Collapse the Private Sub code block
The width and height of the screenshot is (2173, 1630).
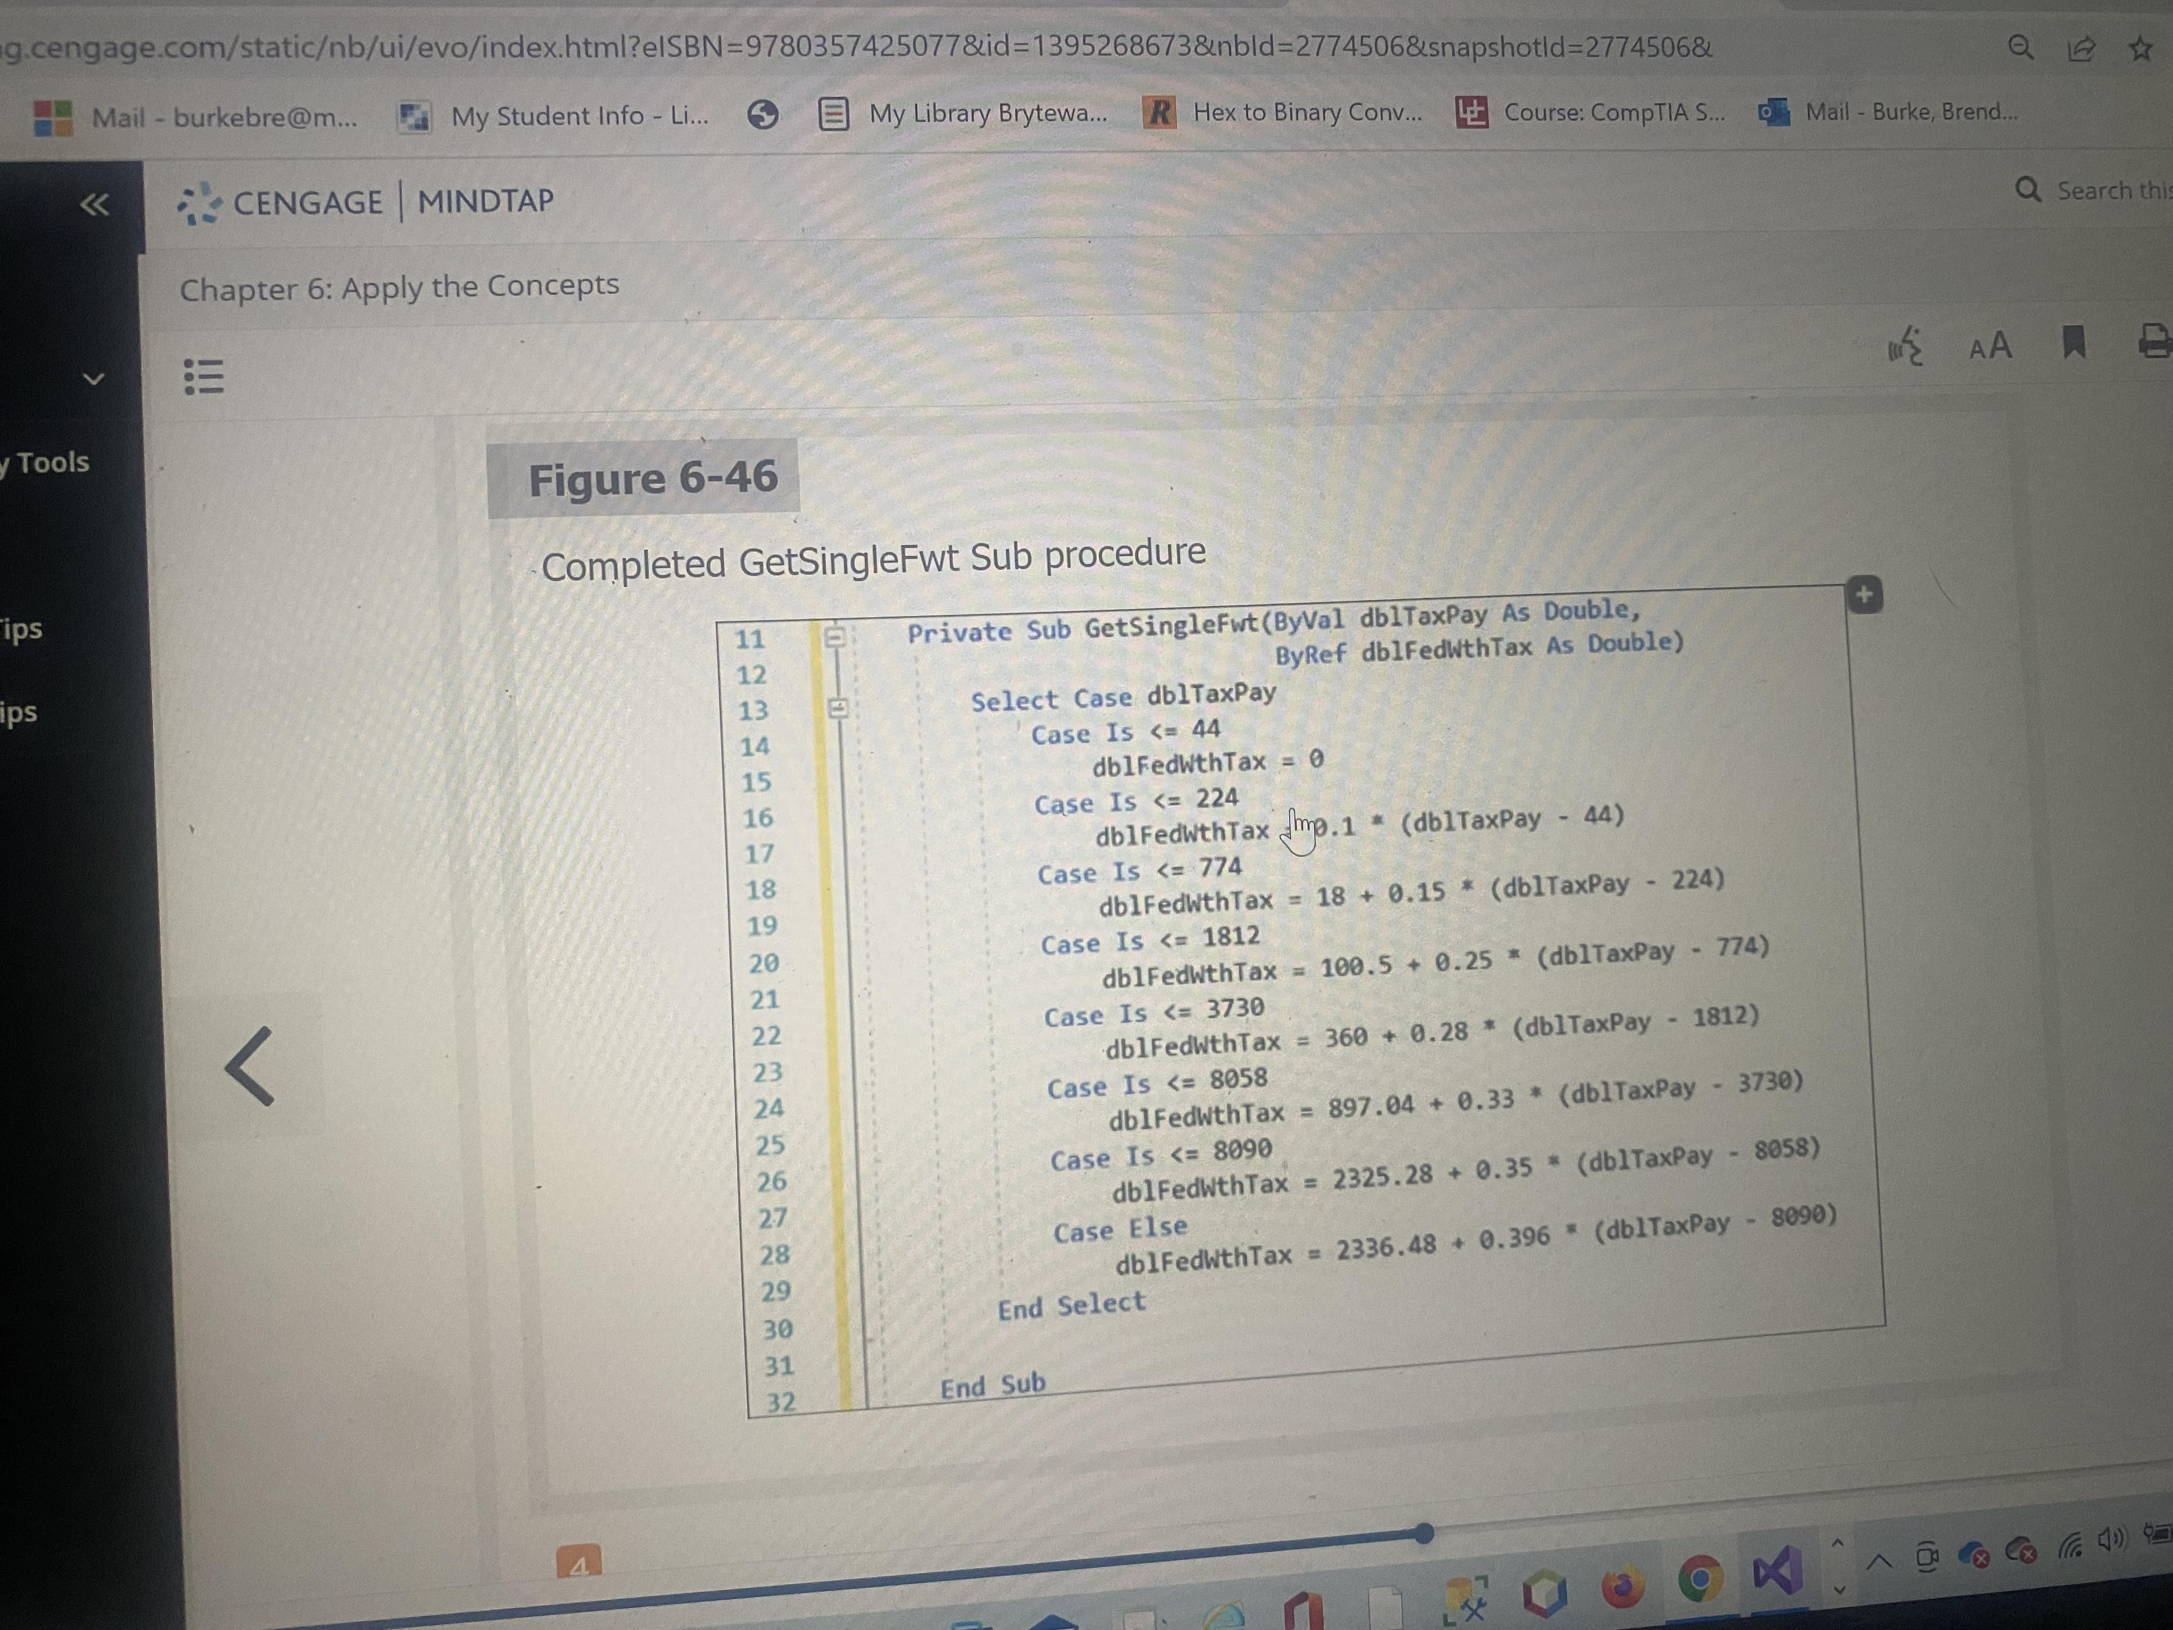coord(834,637)
